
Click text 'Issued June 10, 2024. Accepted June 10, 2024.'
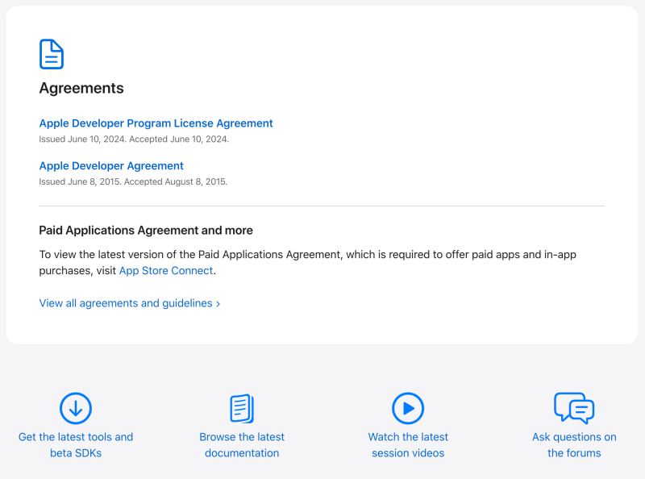click(134, 139)
